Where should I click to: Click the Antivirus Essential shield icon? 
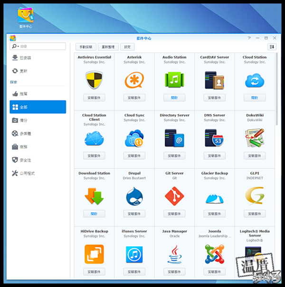pyautogui.click(x=94, y=80)
